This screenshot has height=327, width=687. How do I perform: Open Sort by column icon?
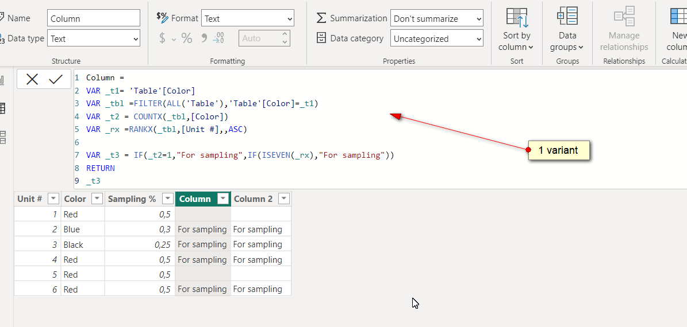(x=517, y=17)
